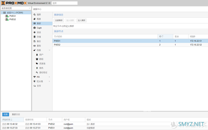Viewport: 208px width, 130px height.
Task: Click the 防火墙 shield icon
Action: [35, 81]
